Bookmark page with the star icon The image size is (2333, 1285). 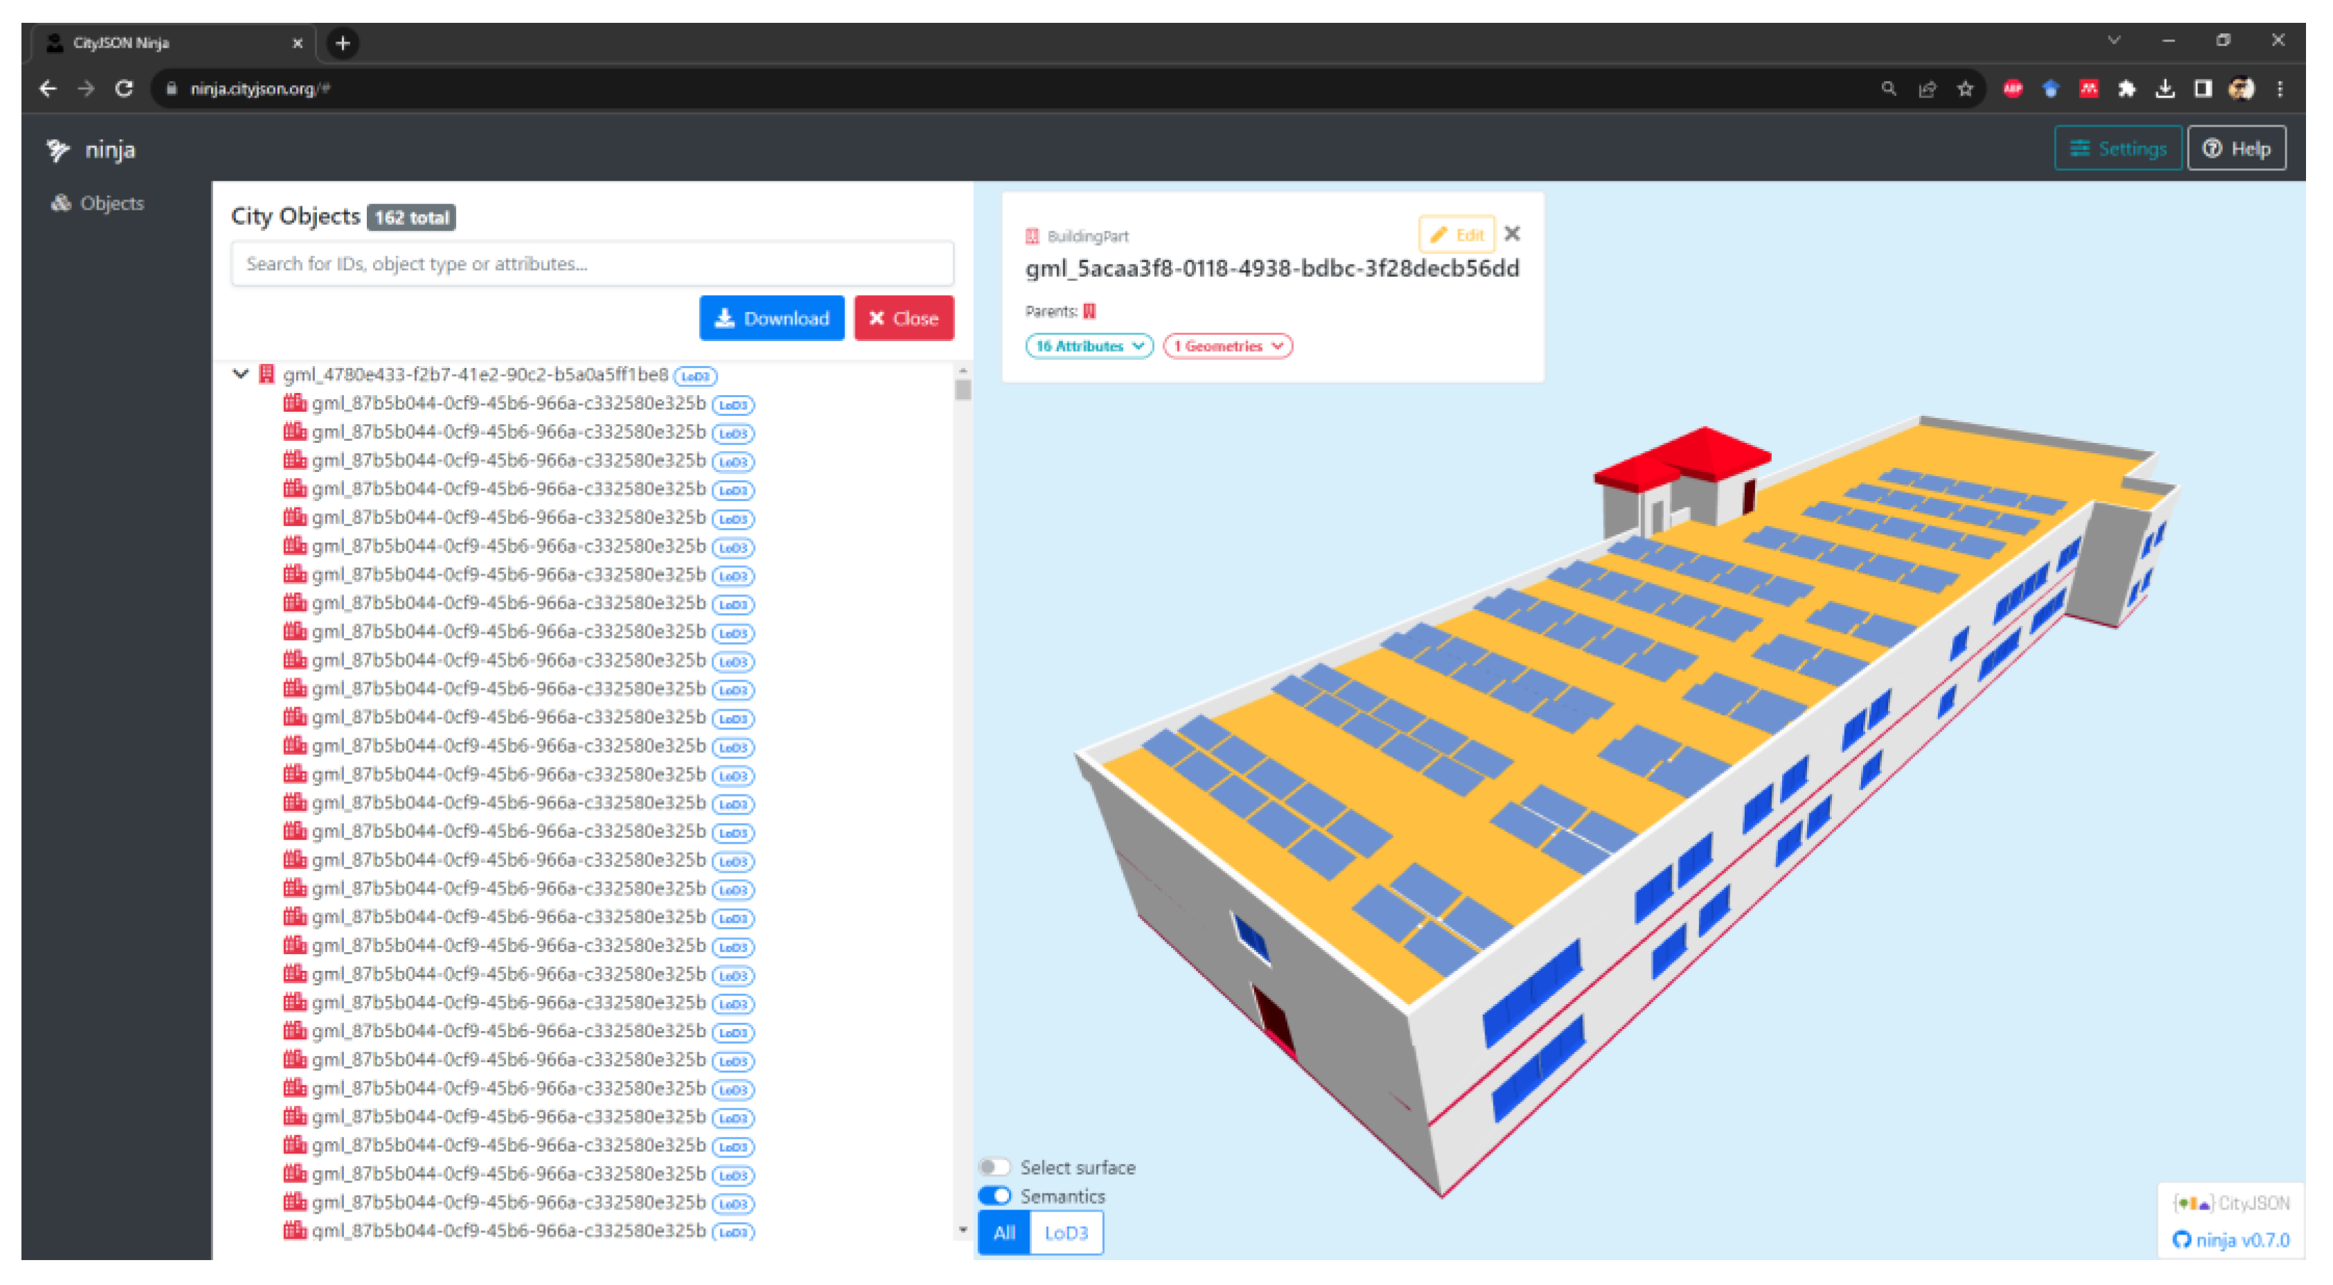pos(1964,89)
